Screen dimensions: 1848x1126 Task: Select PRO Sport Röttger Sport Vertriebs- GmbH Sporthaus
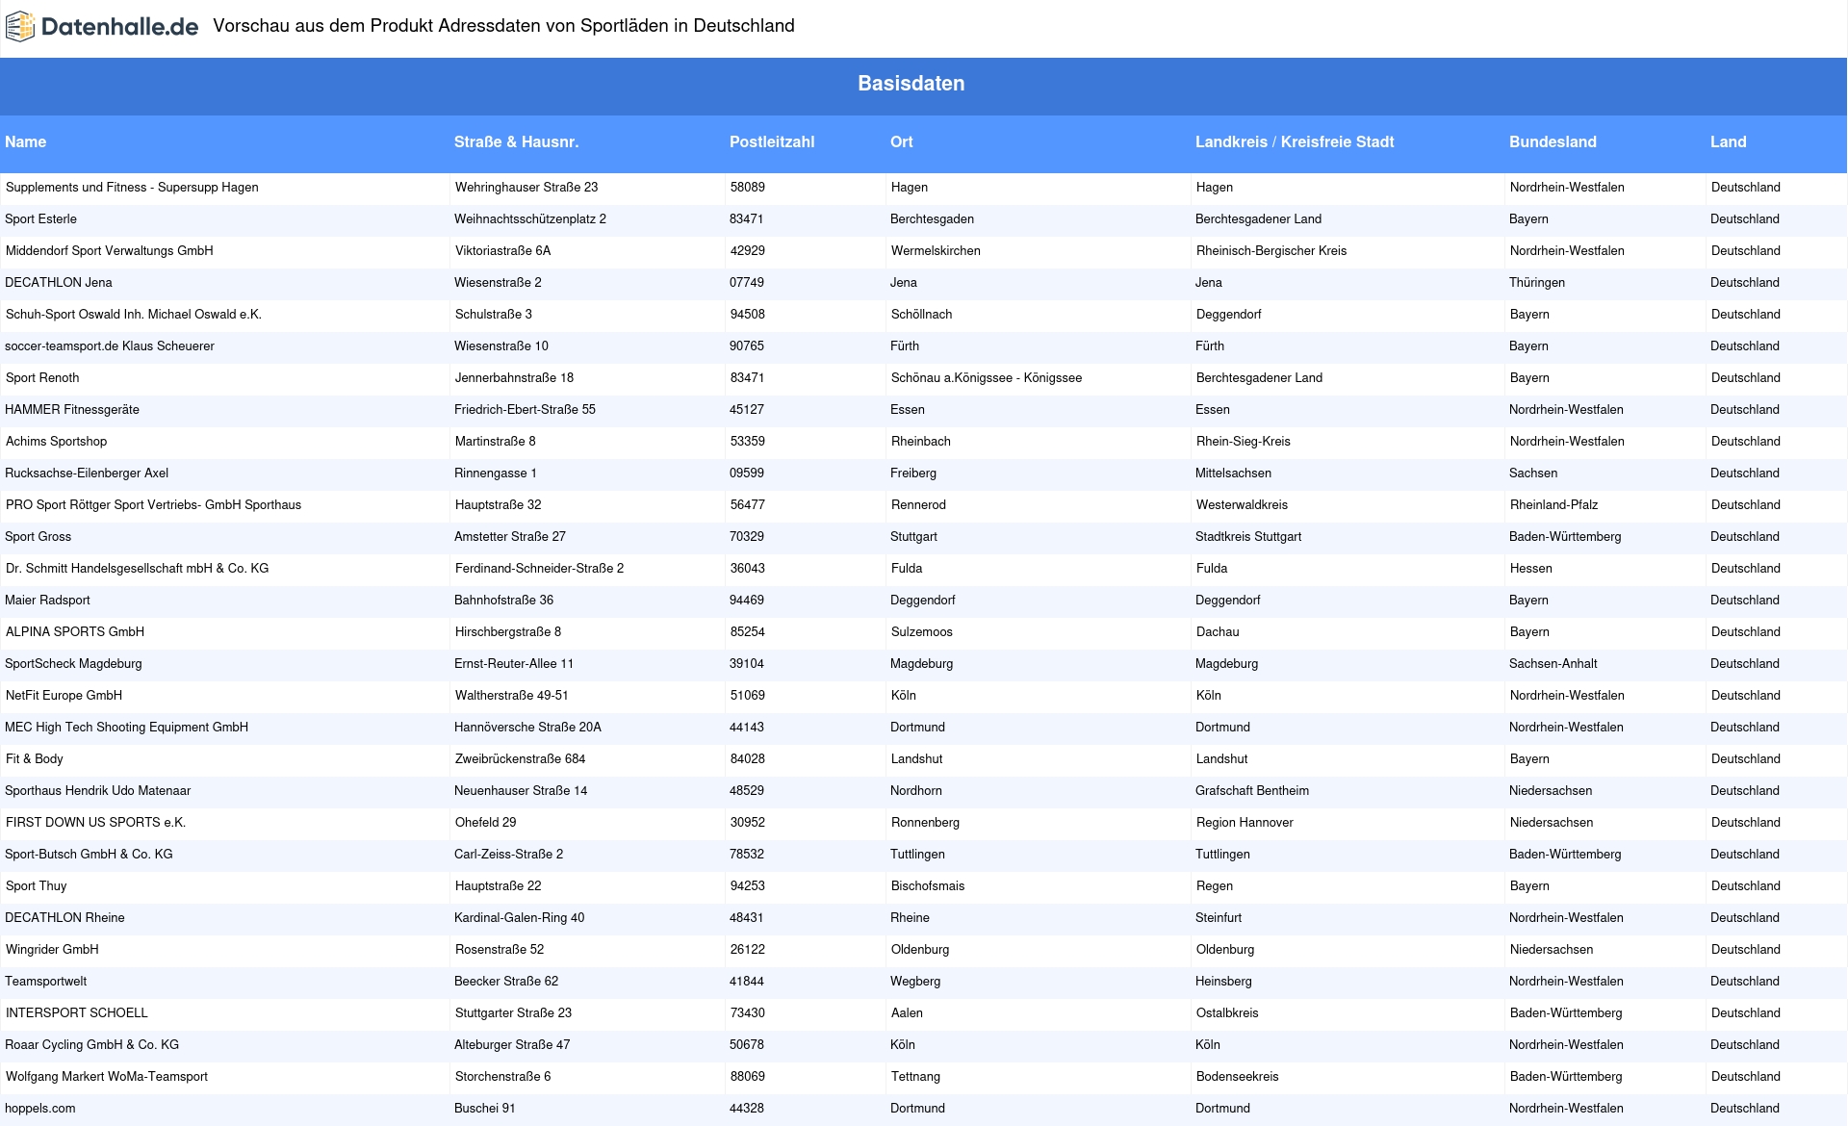tap(154, 505)
